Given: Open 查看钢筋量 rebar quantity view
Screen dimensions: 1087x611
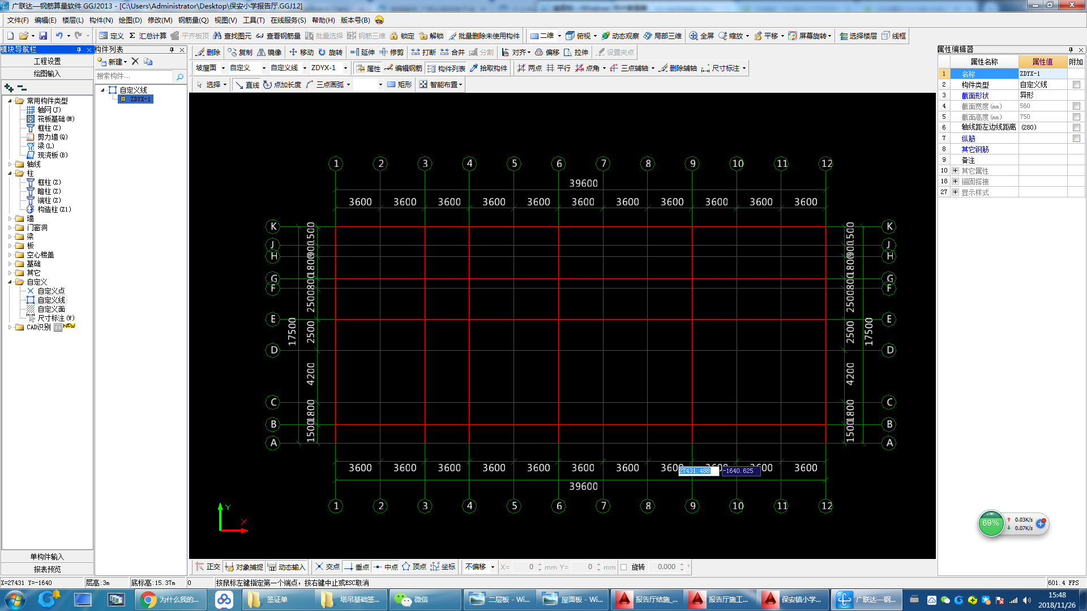Looking at the screenshot, I should click(x=278, y=36).
